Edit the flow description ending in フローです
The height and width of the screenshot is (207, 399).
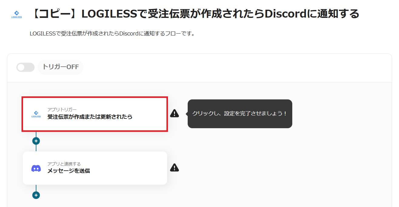click(112, 34)
